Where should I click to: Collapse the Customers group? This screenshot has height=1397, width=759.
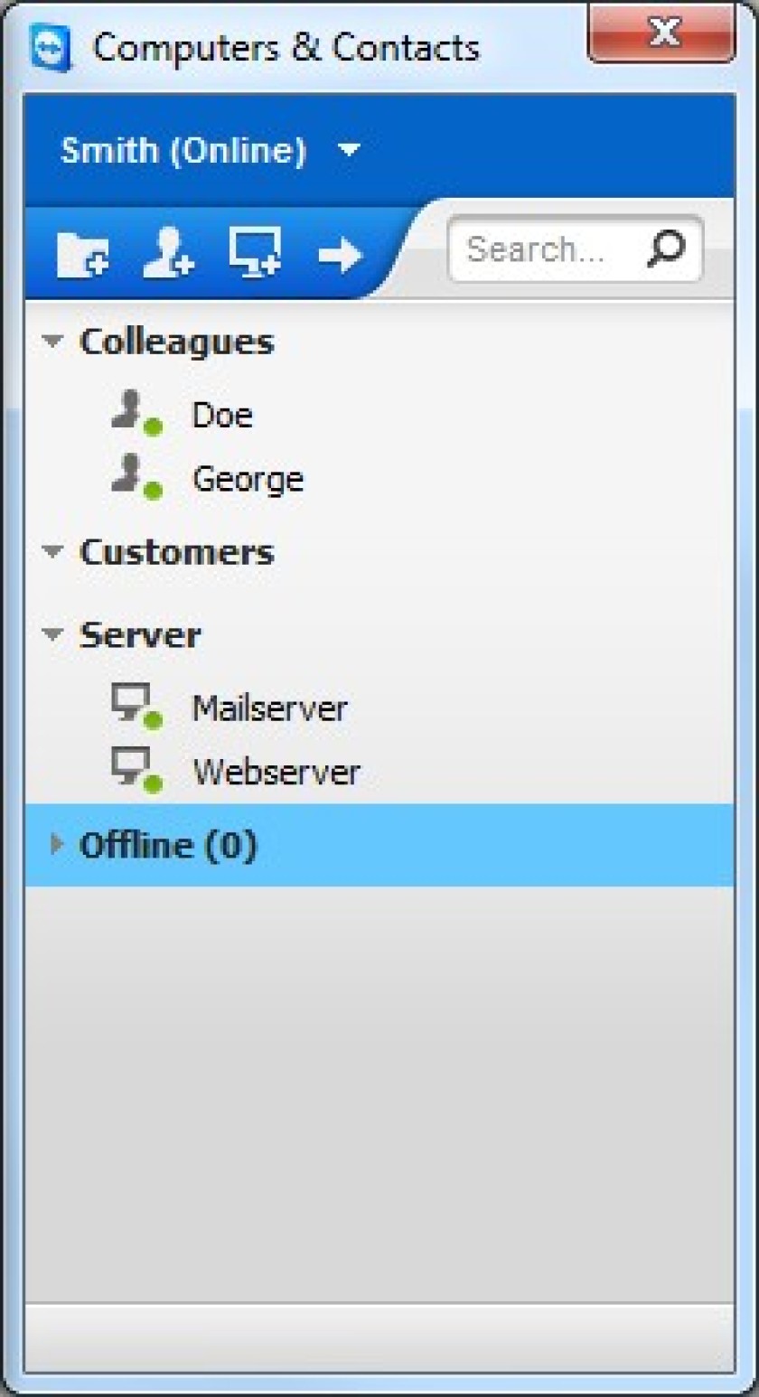click(53, 551)
